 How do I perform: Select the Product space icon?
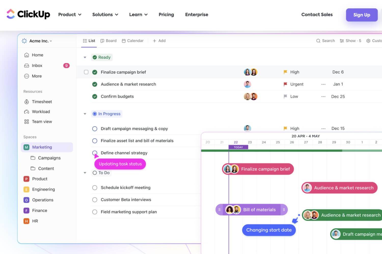pos(26,179)
